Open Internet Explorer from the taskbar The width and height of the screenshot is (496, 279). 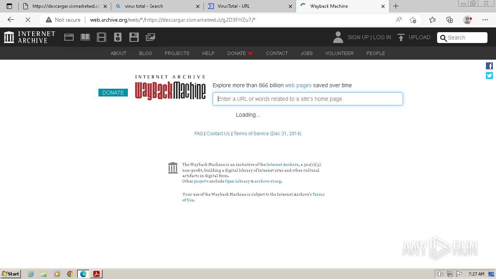(31, 274)
